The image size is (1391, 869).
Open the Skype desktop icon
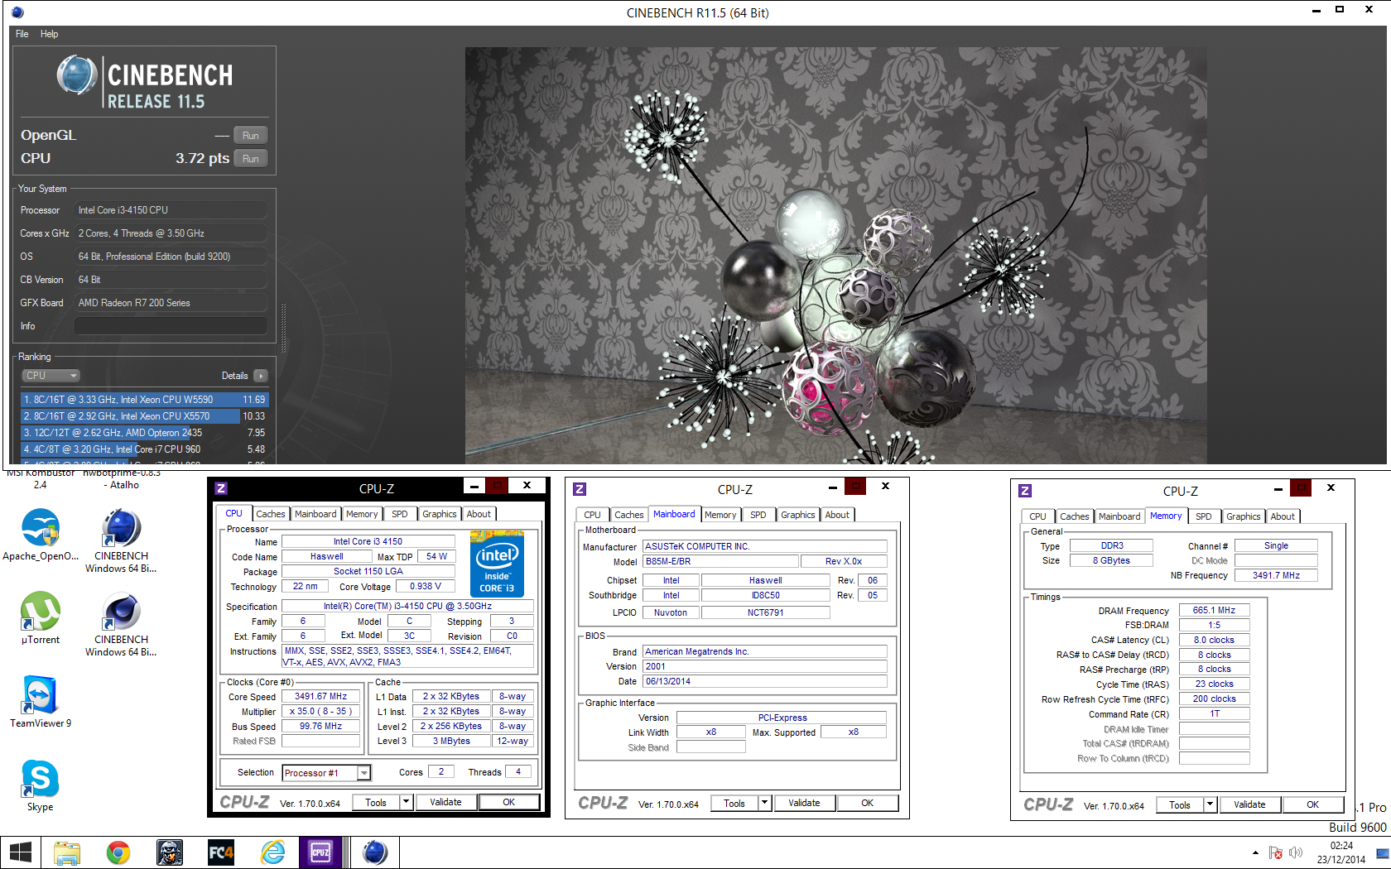click(41, 785)
